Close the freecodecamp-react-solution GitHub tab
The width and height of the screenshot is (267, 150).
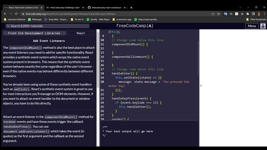[x=125, y=7]
